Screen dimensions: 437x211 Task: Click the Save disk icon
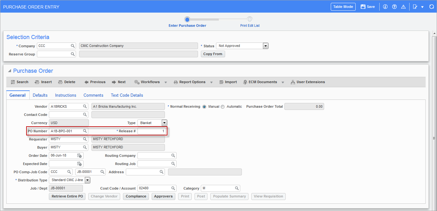coord(363,7)
